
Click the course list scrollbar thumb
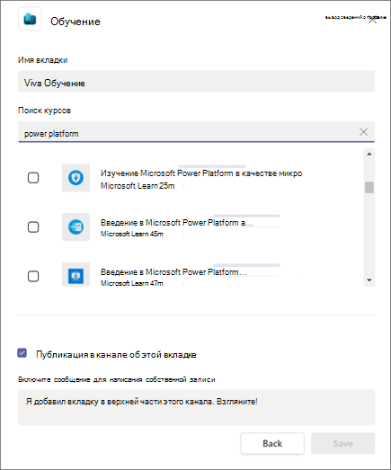pos(369,187)
